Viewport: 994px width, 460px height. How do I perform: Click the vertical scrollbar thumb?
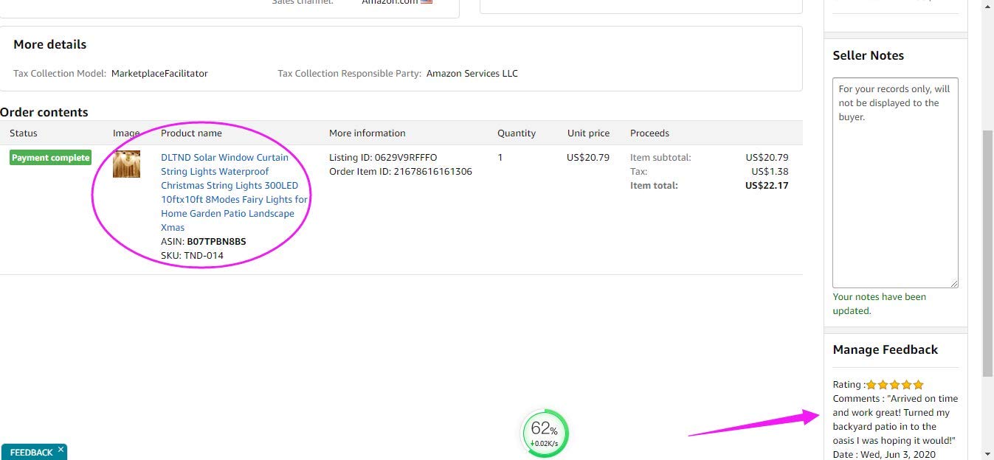click(988, 253)
